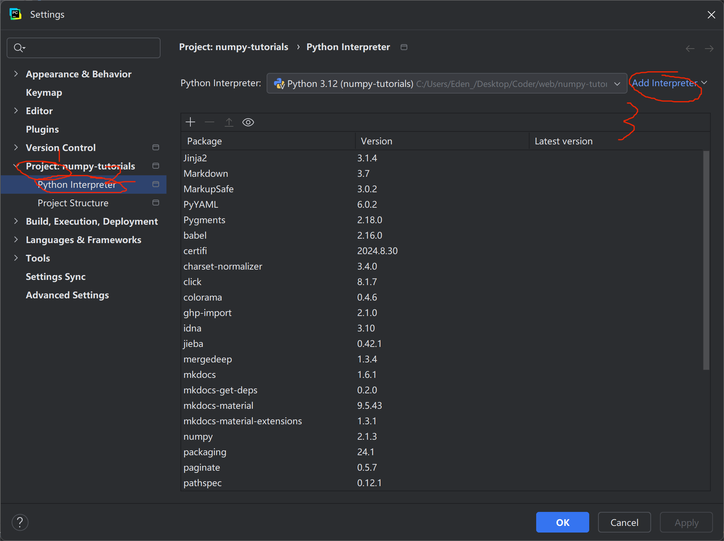Click project-level icon next to Project Structure
724x541 pixels.
coord(156,203)
